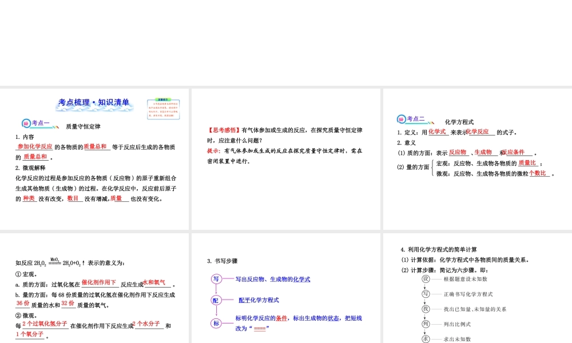The width and height of the screenshot is (572, 343).
Task: Click the step text 列出比例式
Action: 457,324
